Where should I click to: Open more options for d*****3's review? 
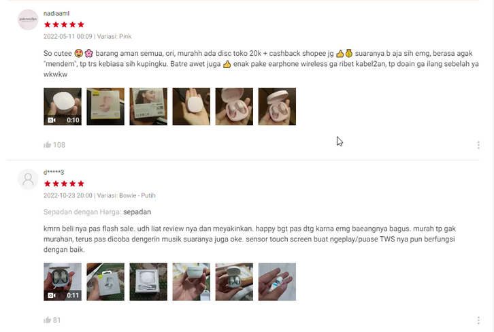(478, 320)
